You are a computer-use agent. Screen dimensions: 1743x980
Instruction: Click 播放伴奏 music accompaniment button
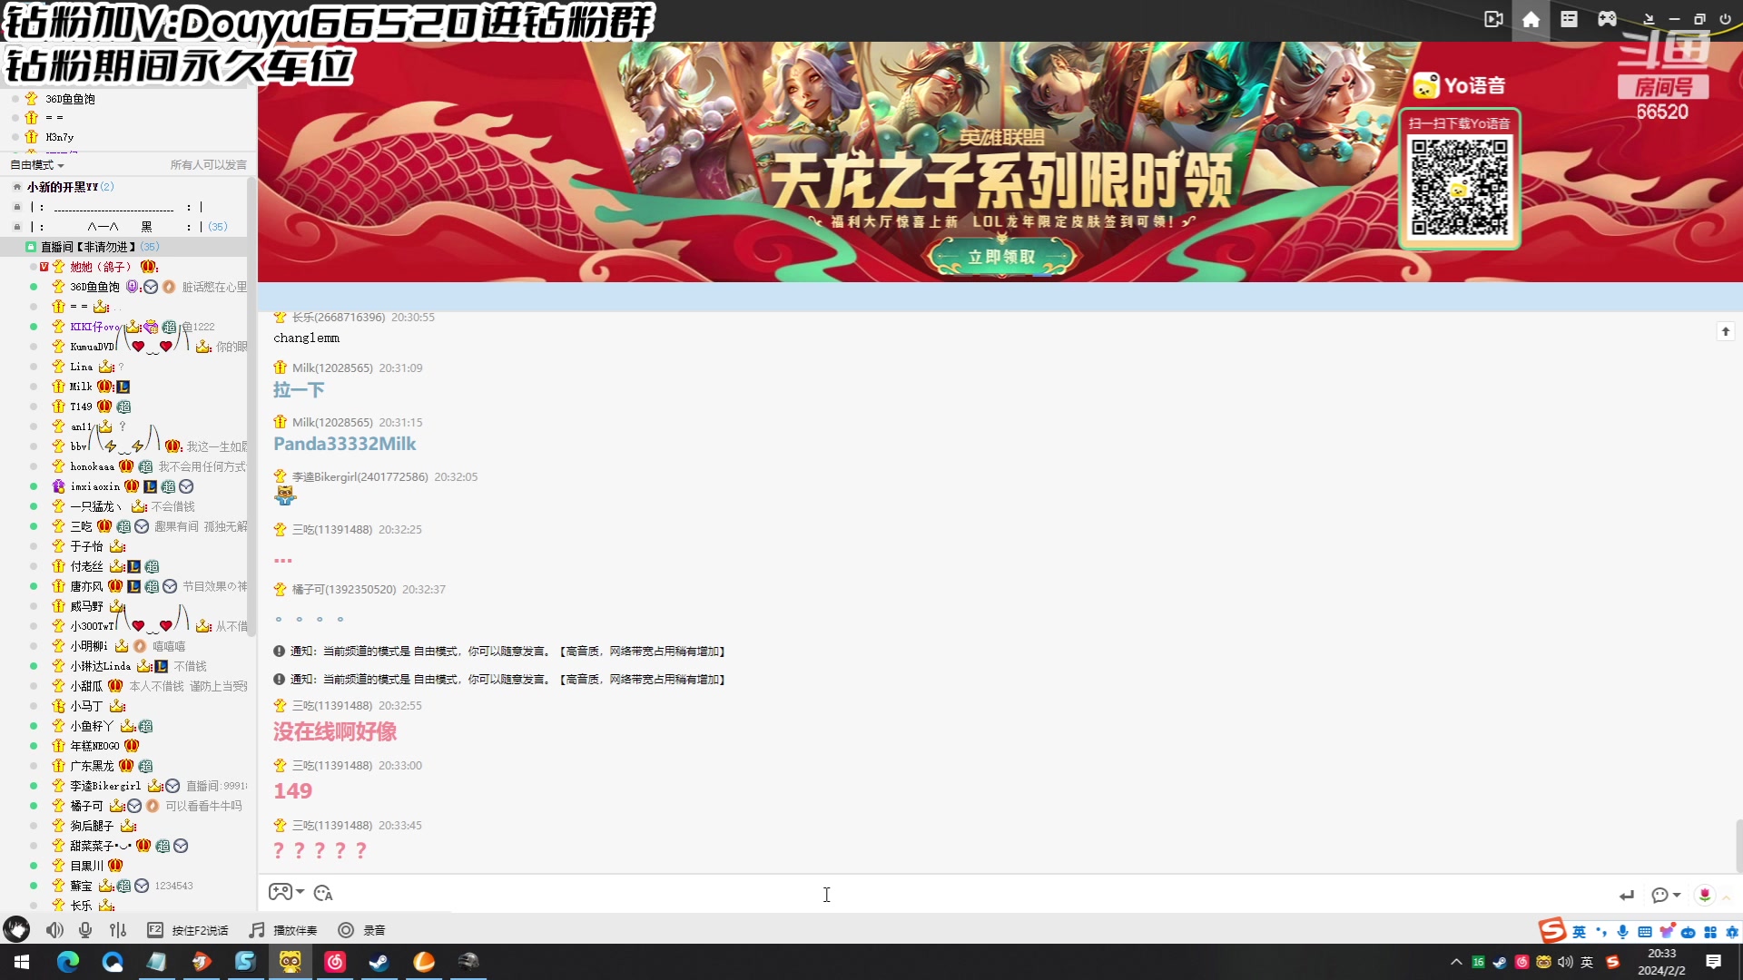283,930
